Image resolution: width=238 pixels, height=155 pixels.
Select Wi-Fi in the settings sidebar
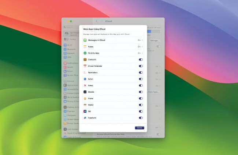(69, 45)
